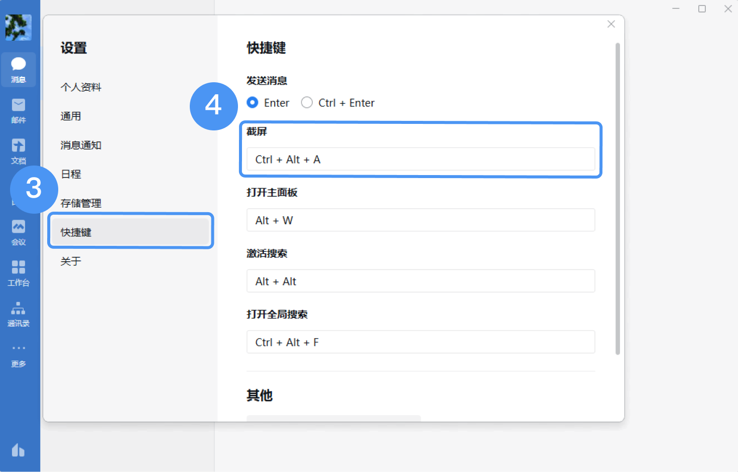Open the 文档 documents section

pyautogui.click(x=19, y=150)
